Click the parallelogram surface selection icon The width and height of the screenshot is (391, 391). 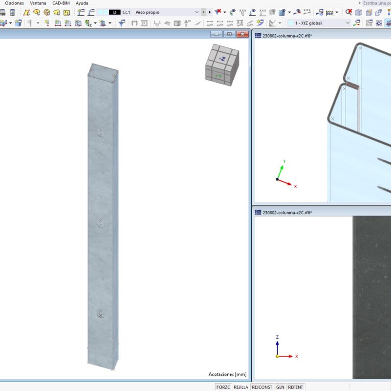(26, 12)
